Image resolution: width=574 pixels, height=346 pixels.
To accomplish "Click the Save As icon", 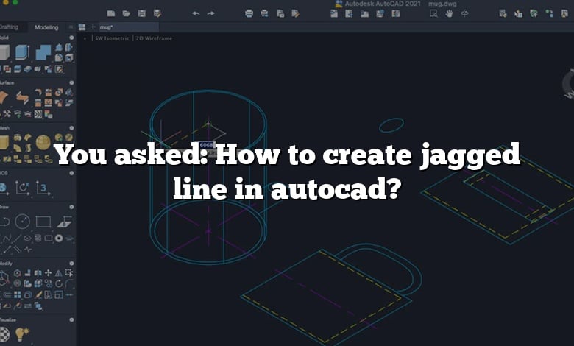I will (157, 13).
